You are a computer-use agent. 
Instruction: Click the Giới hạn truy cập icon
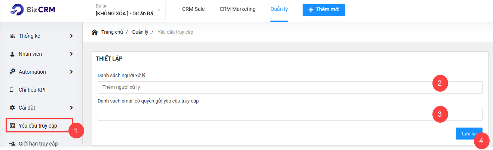[x=12, y=144]
